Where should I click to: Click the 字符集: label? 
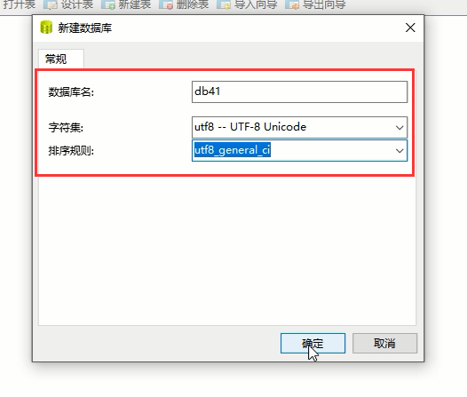(66, 128)
